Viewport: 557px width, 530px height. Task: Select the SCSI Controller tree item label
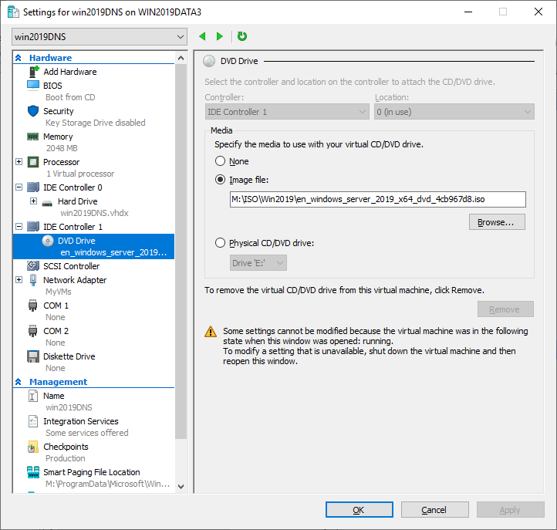pos(72,266)
